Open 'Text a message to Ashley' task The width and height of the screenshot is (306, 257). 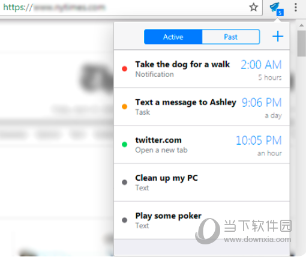(202, 106)
